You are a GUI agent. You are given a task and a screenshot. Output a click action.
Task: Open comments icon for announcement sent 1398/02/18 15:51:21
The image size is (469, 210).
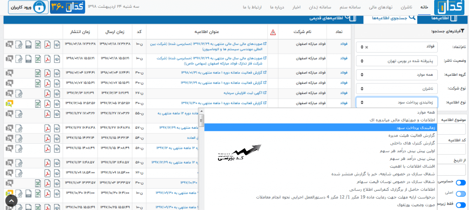[9, 59]
